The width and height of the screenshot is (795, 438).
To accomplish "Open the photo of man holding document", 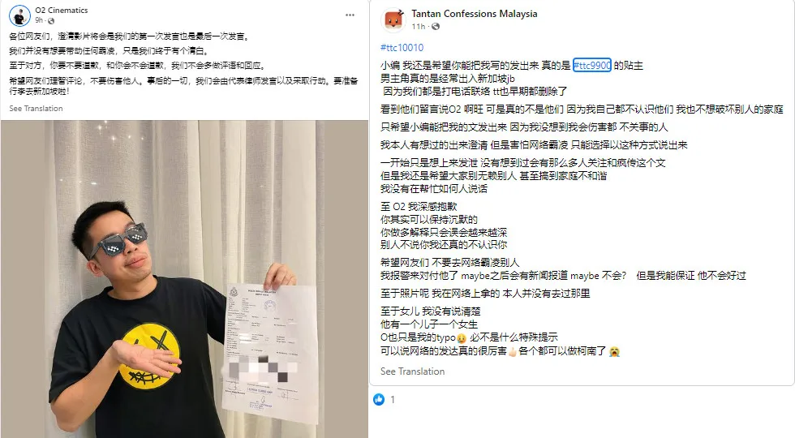I will pos(185,279).
